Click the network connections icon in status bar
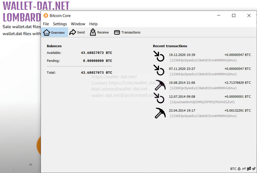Screen dimensions: 257x173 click(x=249, y=169)
